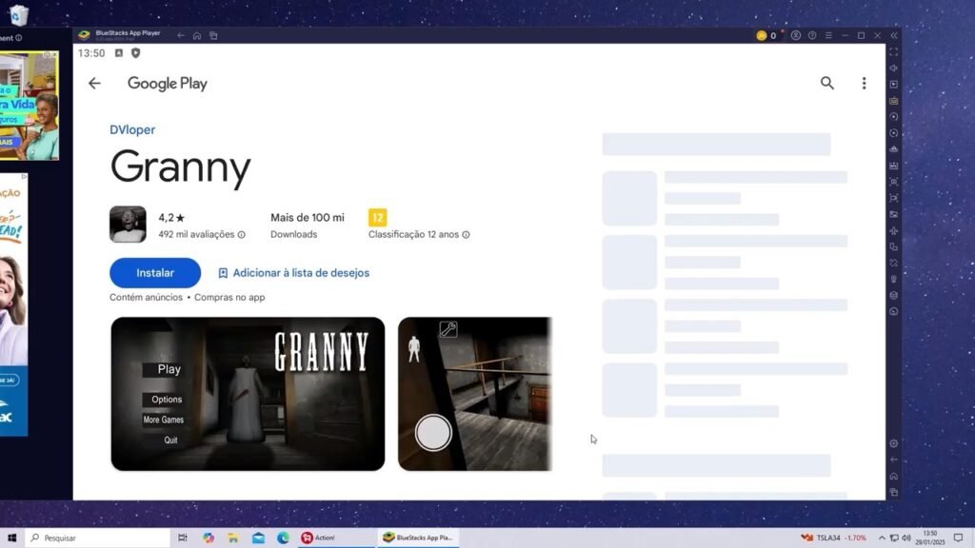Click the BlueStacks rotate screen icon
975x548 pixels.
pyautogui.click(x=893, y=246)
